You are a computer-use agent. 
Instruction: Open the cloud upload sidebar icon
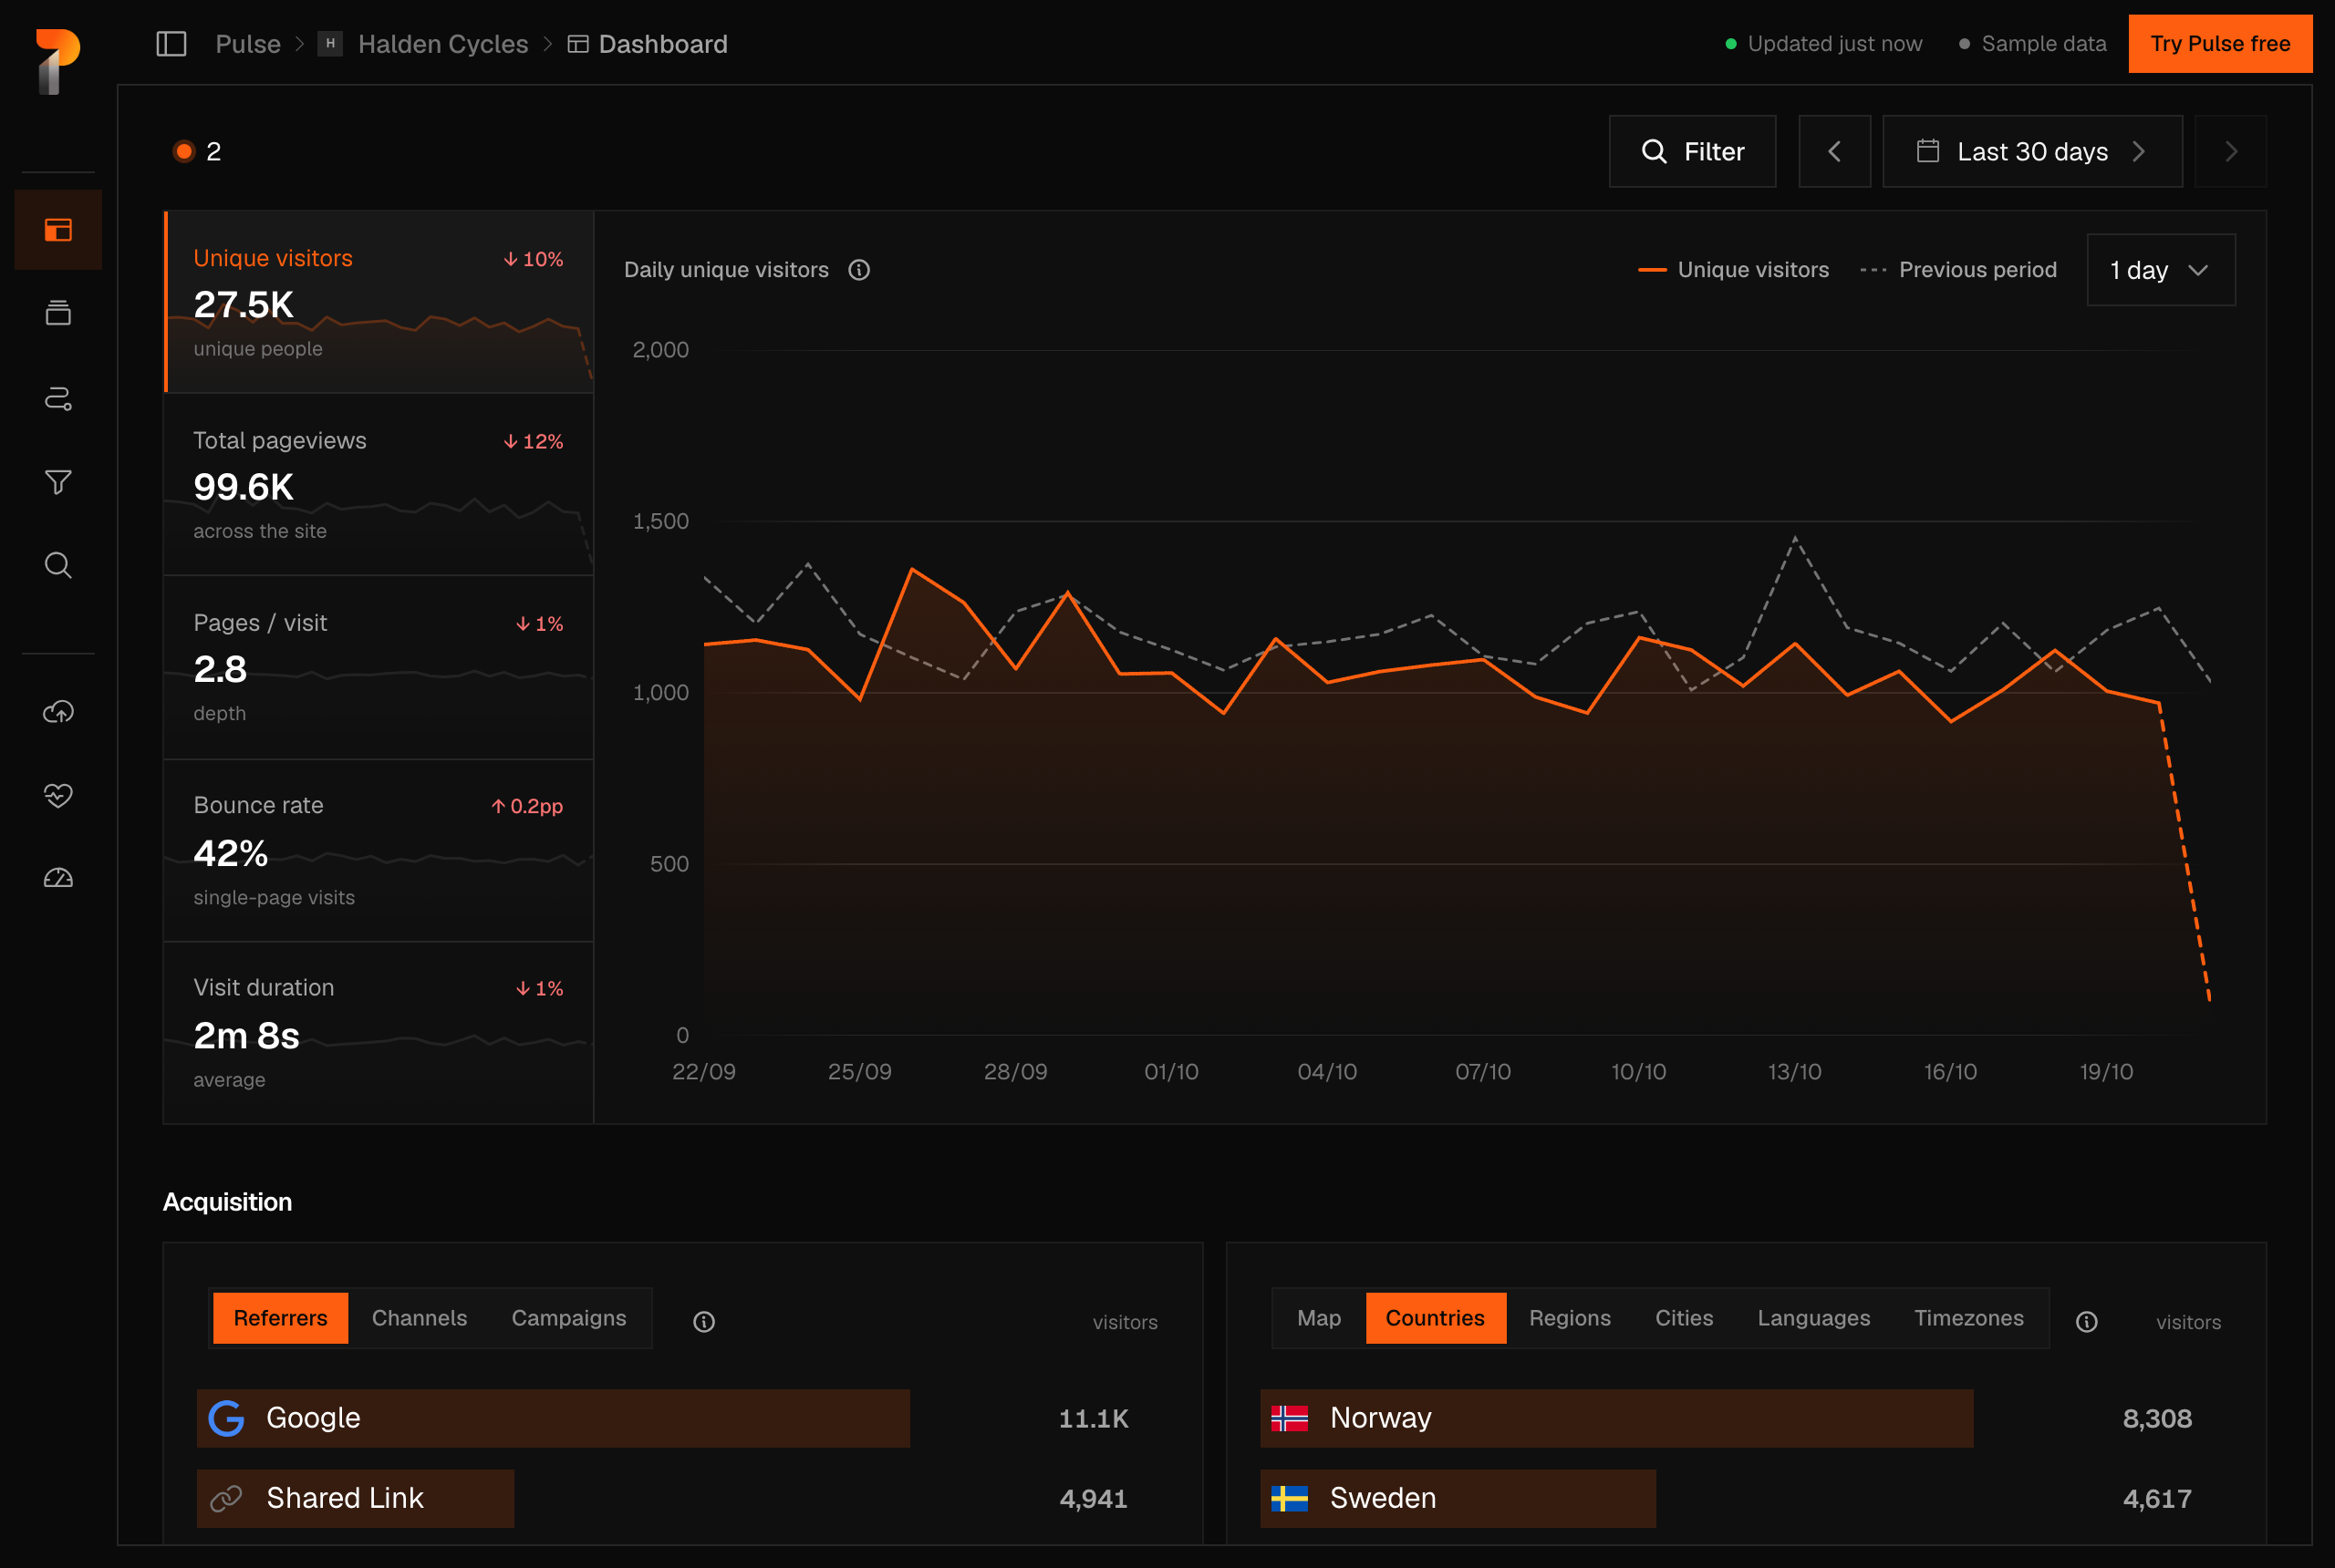coord(58,712)
